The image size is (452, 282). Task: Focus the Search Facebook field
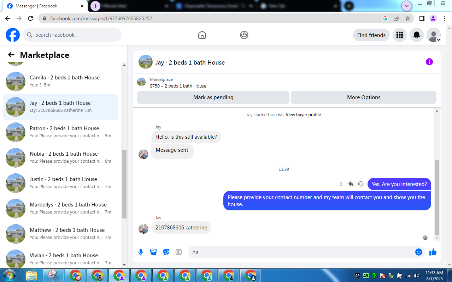pos(72,35)
